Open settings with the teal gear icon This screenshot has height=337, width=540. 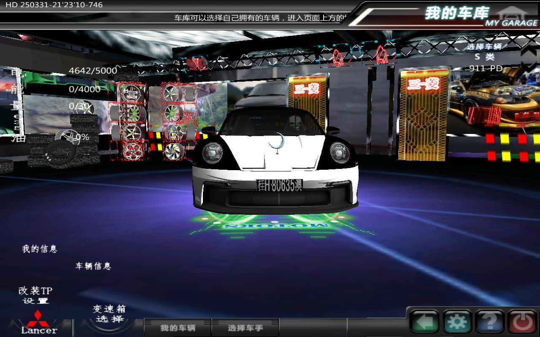click(457, 322)
